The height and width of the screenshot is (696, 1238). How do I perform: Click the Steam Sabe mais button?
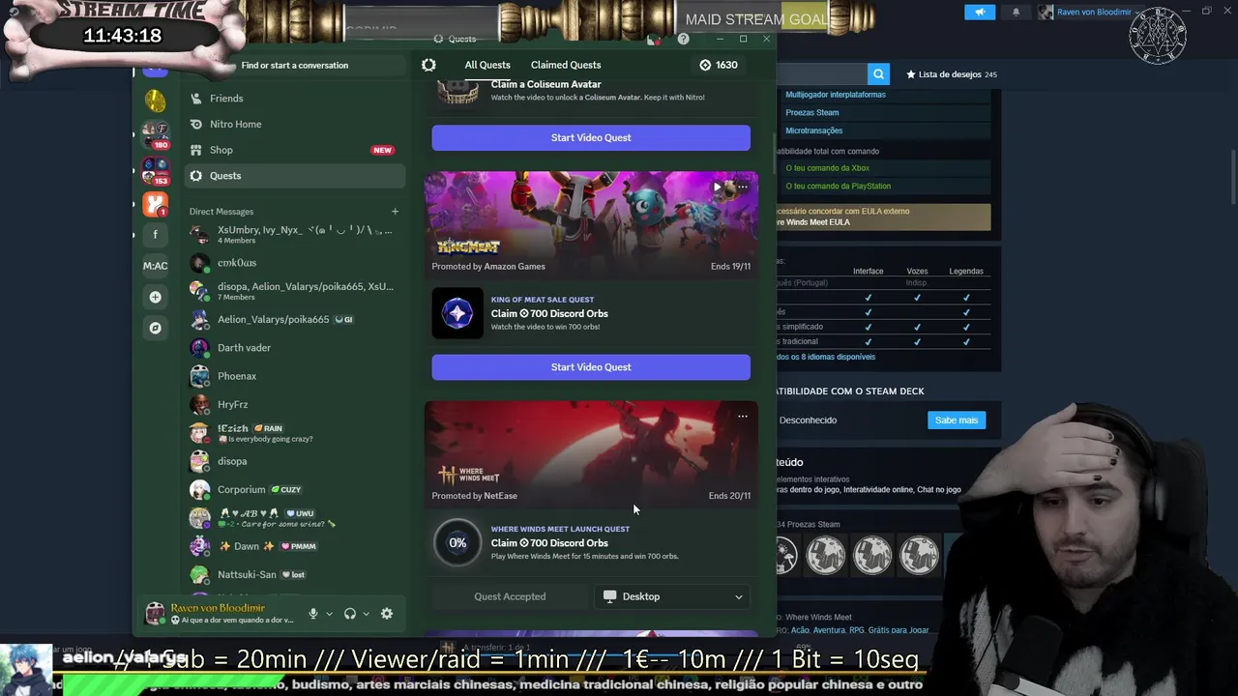click(957, 420)
